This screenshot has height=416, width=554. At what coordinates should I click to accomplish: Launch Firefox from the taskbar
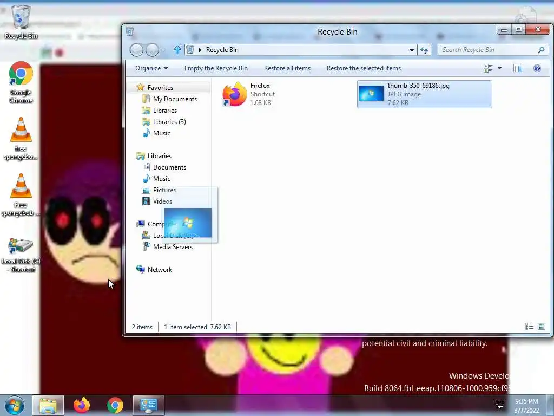pos(82,405)
